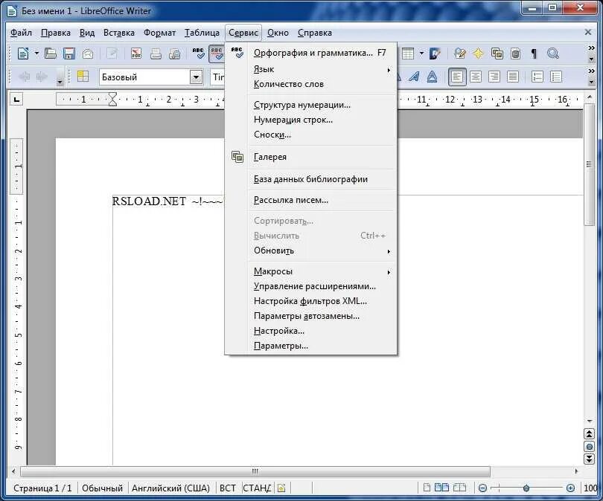603x501 pixels.
Task: Click the zoom in plus button
Action: pos(570,488)
